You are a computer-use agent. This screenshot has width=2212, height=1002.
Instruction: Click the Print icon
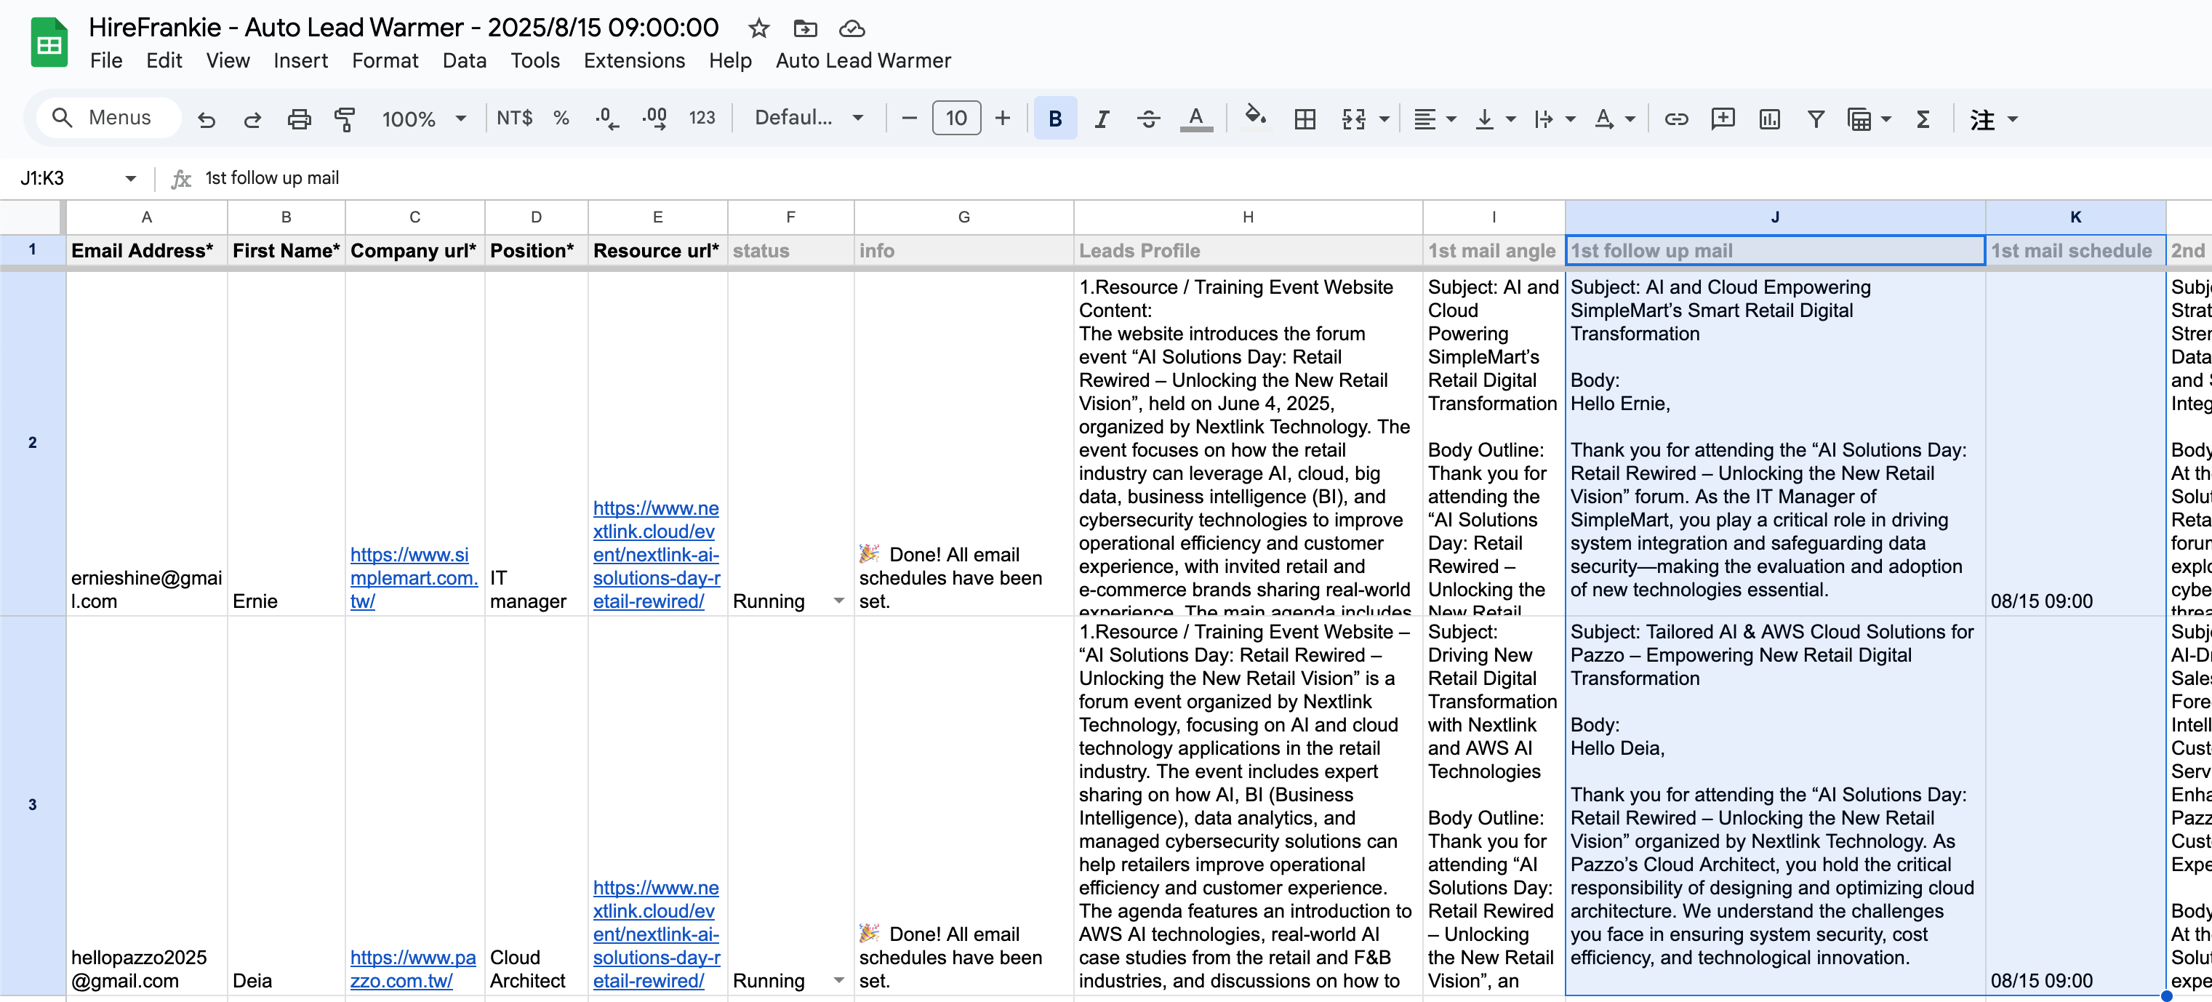(x=298, y=119)
